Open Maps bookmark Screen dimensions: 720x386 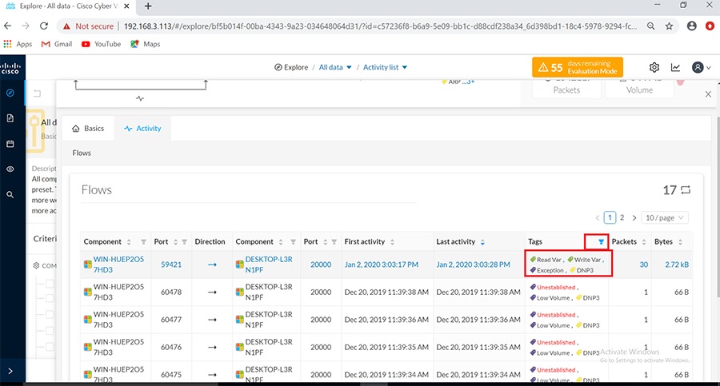click(x=145, y=44)
